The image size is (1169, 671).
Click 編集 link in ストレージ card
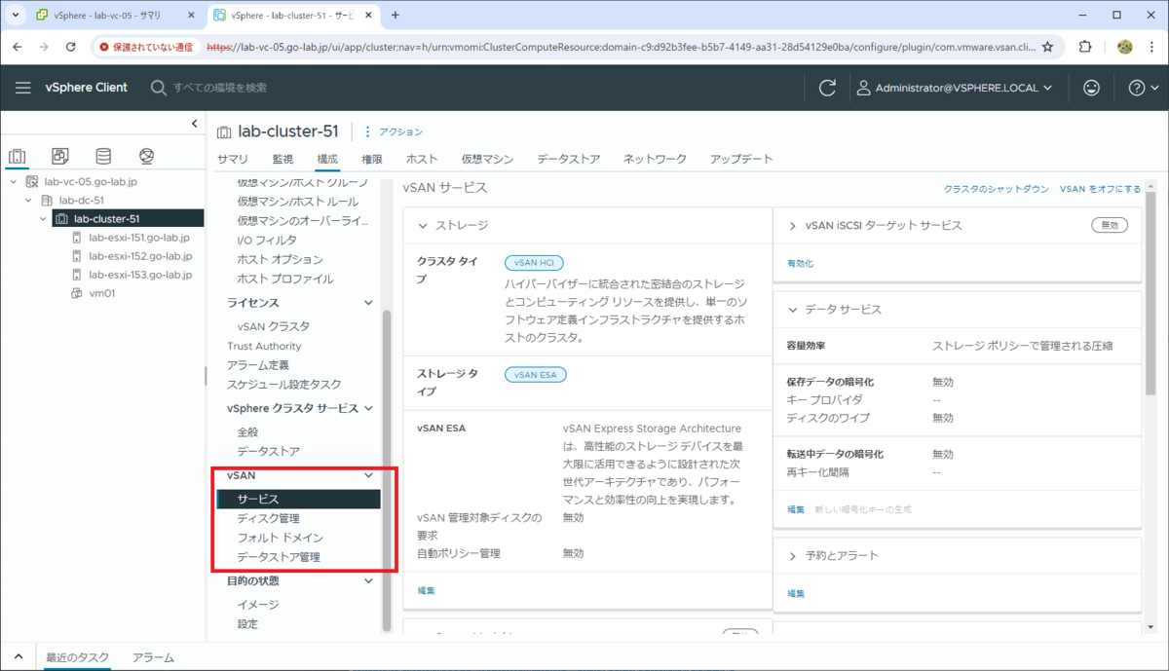click(427, 590)
